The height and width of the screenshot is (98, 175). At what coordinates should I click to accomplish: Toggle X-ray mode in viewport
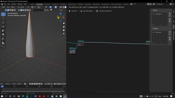click(61, 7)
